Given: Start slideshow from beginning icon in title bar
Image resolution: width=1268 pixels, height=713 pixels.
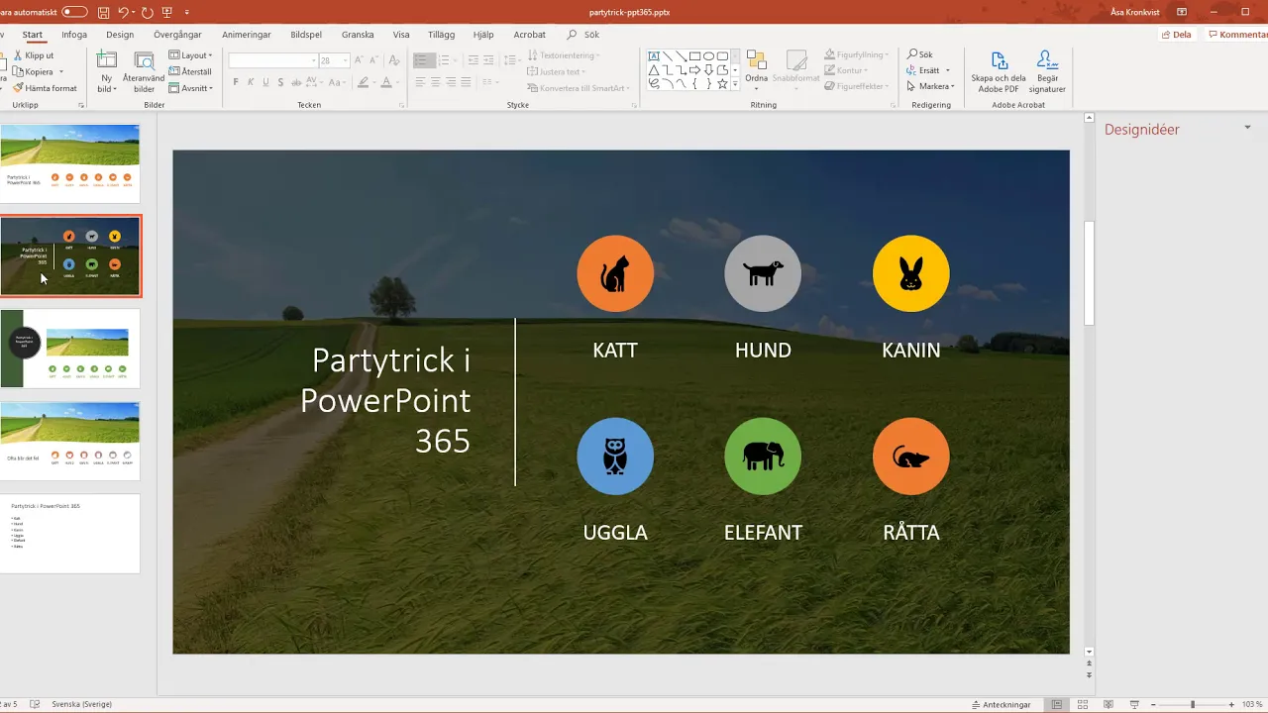Looking at the screenshot, I should click(x=168, y=12).
